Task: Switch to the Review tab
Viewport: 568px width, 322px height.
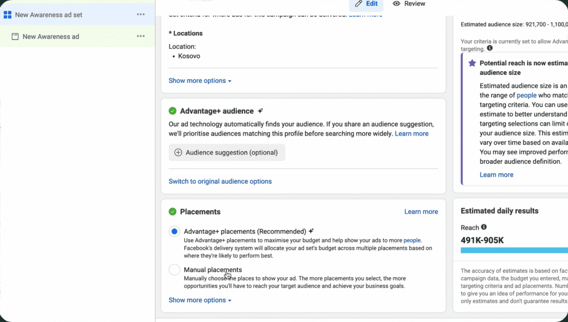Action: [409, 4]
